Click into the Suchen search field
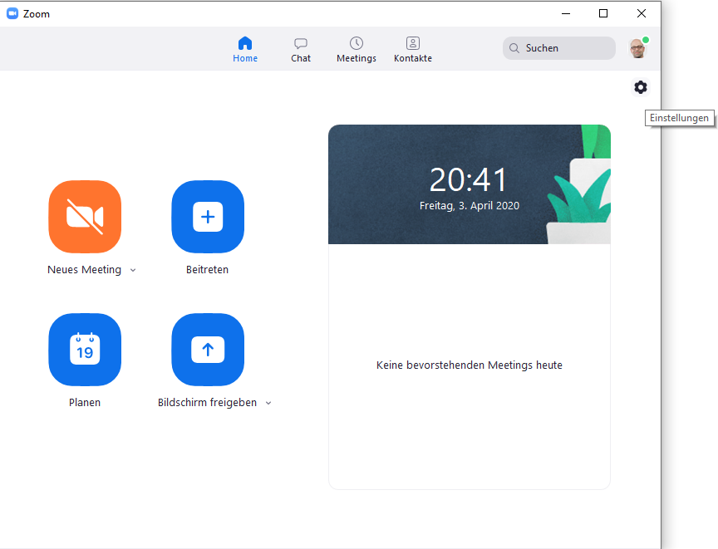The image size is (718, 549). click(x=559, y=48)
